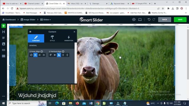Image resolution: width=189 pixels, height=106 pixels.
Task: Go to previous slide arrow
Action: 13,65
